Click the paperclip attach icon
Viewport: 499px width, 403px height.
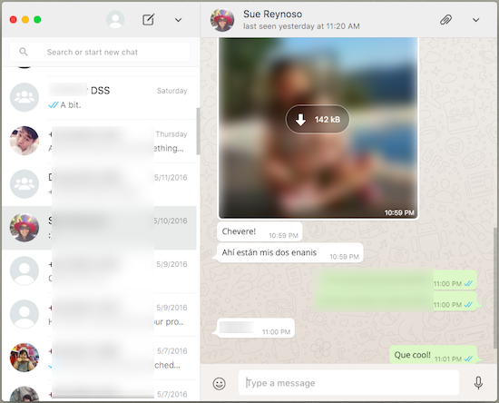point(445,20)
